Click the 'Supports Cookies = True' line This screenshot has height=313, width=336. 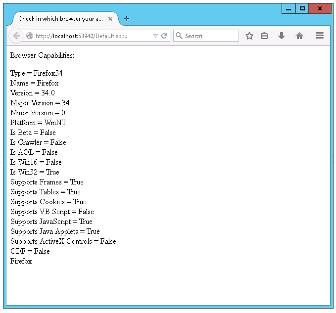(48, 202)
